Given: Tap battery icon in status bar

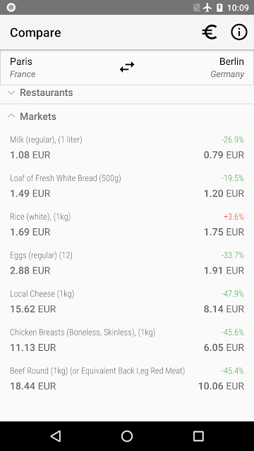Looking at the screenshot, I should (219, 8).
